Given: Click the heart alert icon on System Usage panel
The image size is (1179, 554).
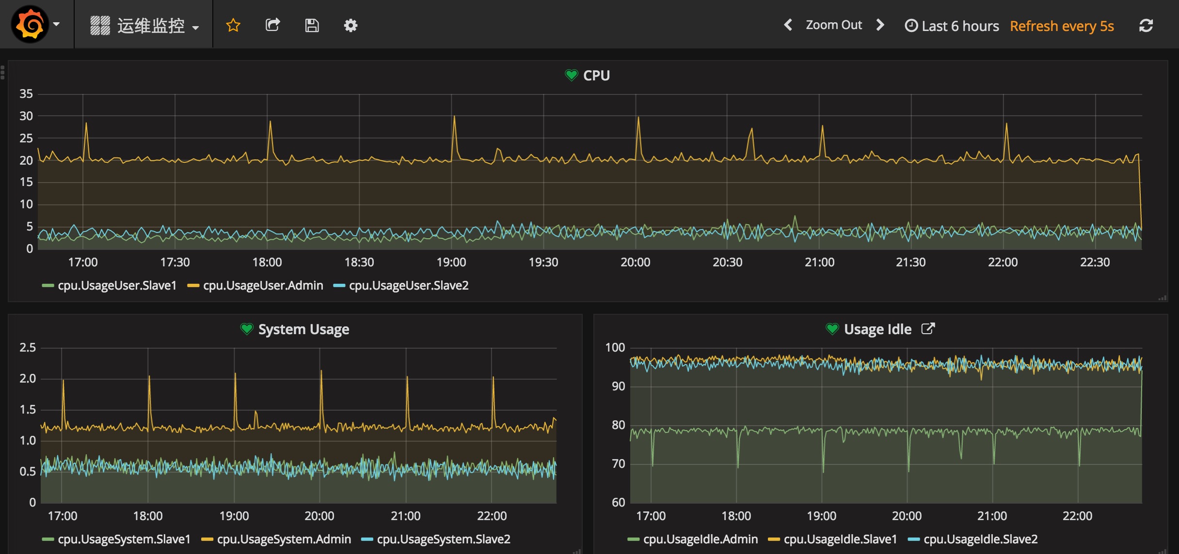Looking at the screenshot, I should coord(247,329).
